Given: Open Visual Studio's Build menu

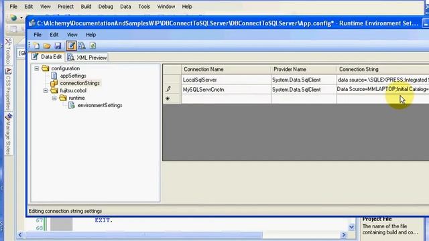Looking at the screenshot, I should pyautogui.click(x=86, y=7).
